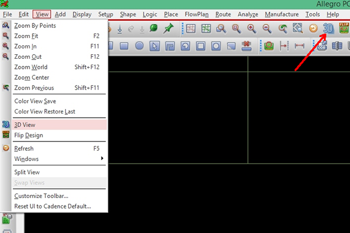Open the Shape menu
The image size is (350, 233).
[128, 14]
